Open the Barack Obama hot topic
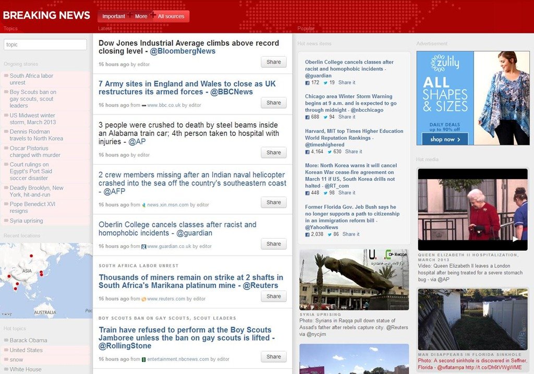 coord(28,340)
